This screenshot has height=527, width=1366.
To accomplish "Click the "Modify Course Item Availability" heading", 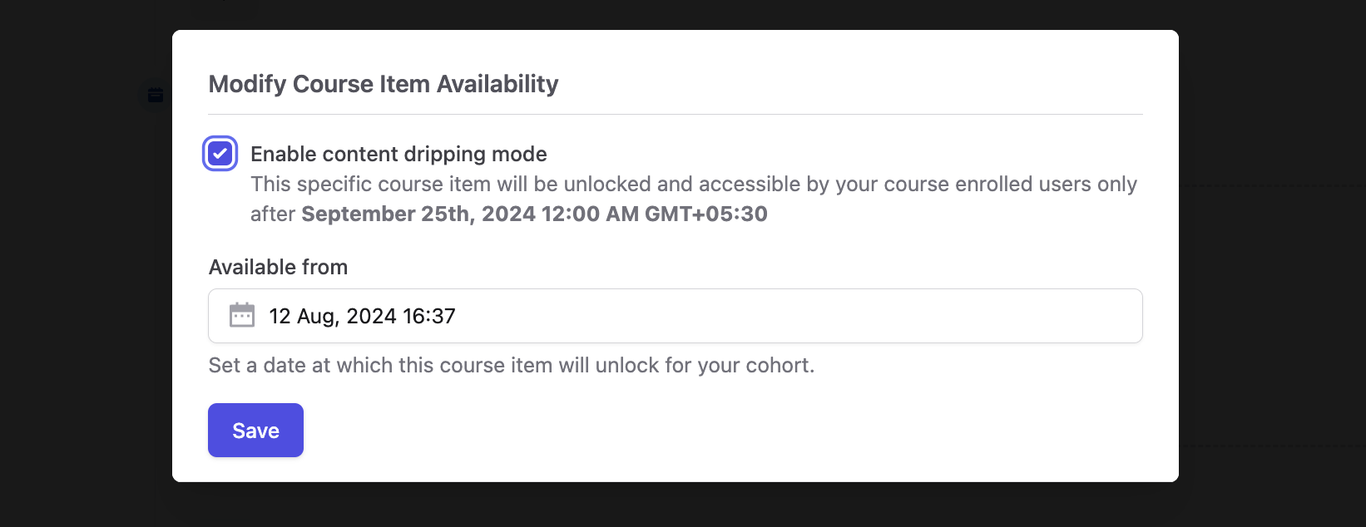I will click(x=383, y=84).
